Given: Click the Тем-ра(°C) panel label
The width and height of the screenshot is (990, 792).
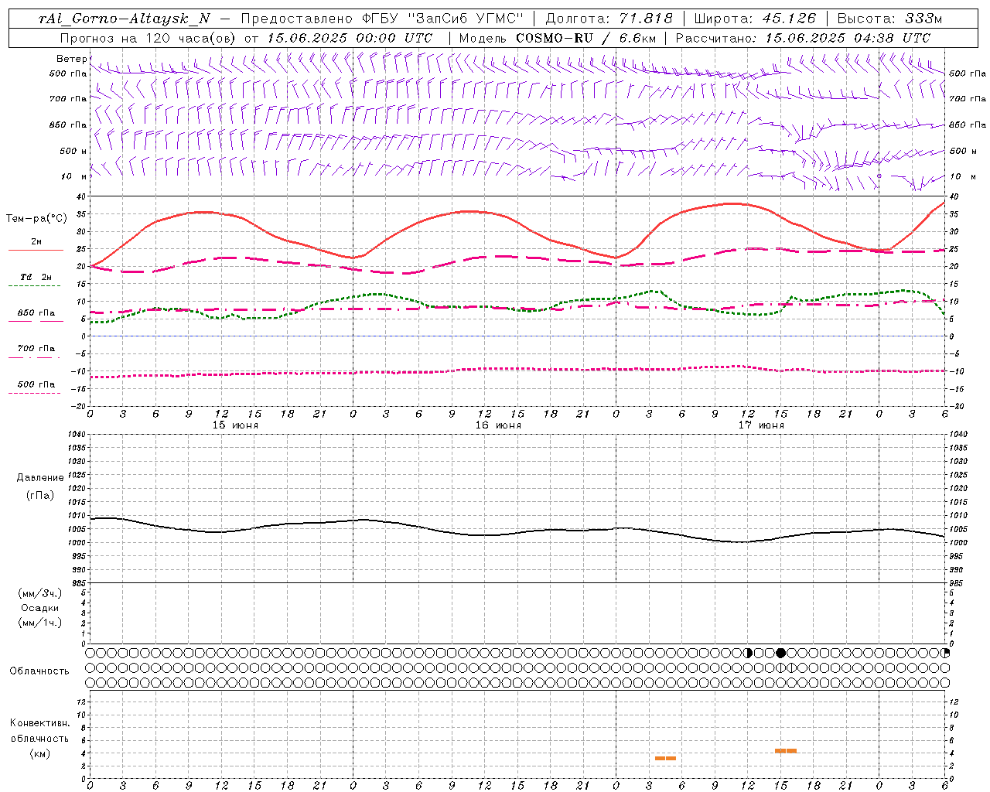Looking at the screenshot, I should point(36,219).
